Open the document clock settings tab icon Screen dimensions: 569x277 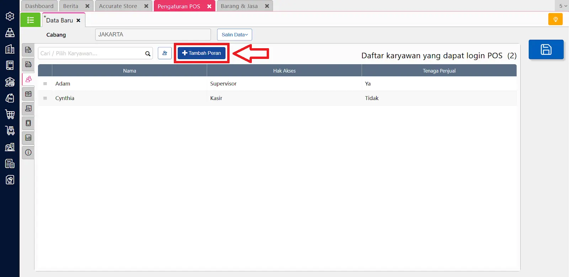coord(28,50)
